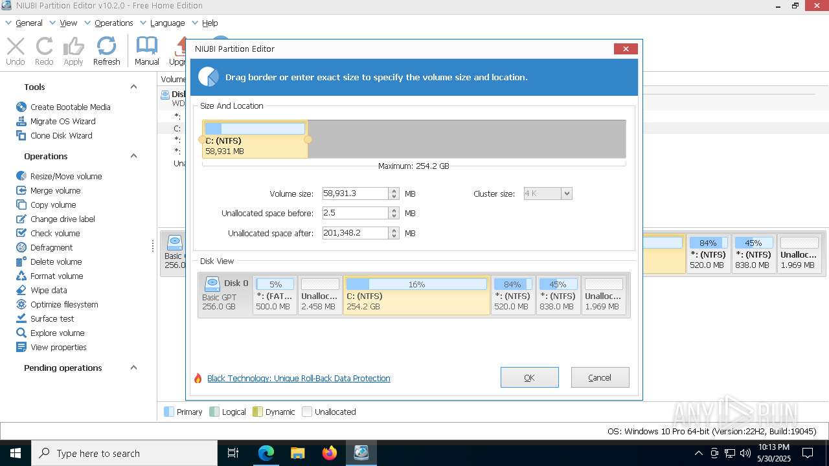Click left border handle of C: partition bar
829x466 pixels.
[201, 139]
